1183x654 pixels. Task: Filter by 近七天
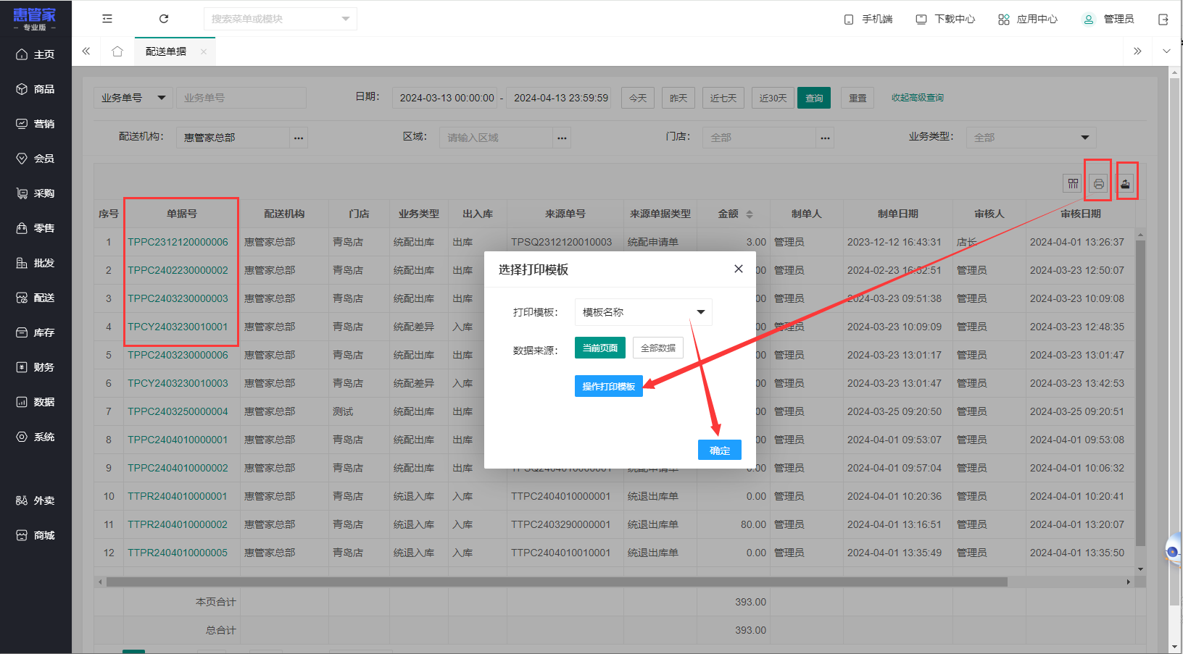click(x=723, y=98)
